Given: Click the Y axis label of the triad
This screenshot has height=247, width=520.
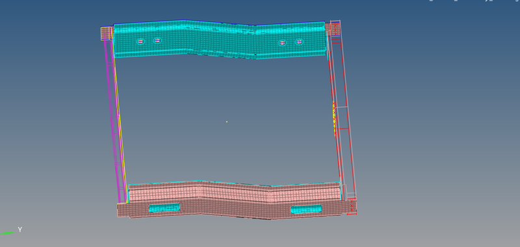Looking at the screenshot, I should click(20, 229).
